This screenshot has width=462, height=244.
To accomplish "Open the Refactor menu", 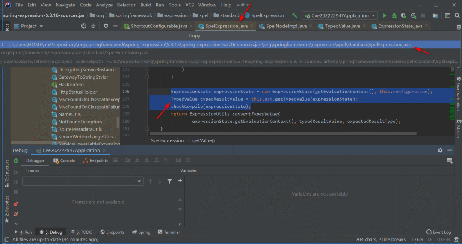I will click(x=126, y=5).
